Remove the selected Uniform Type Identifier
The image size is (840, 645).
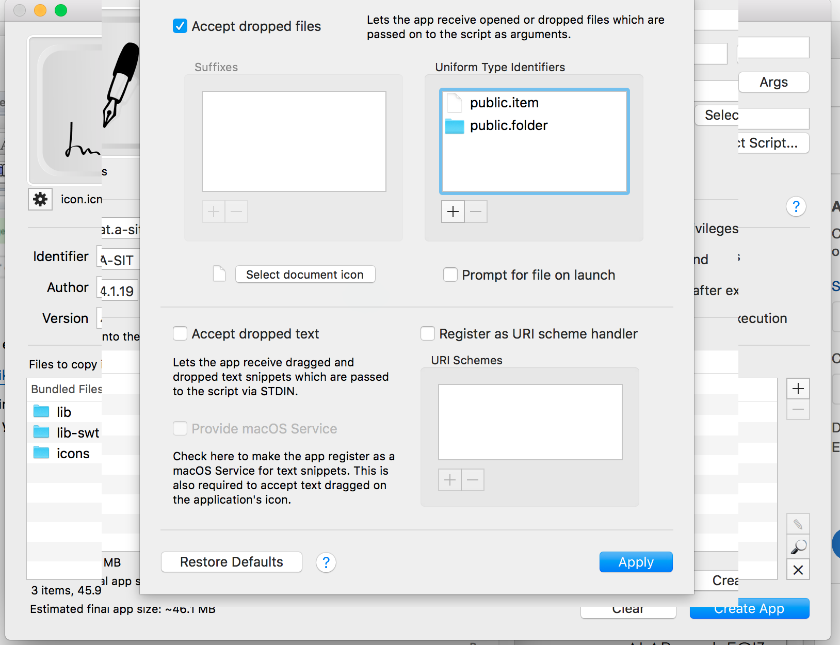click(x=476, y=212)
